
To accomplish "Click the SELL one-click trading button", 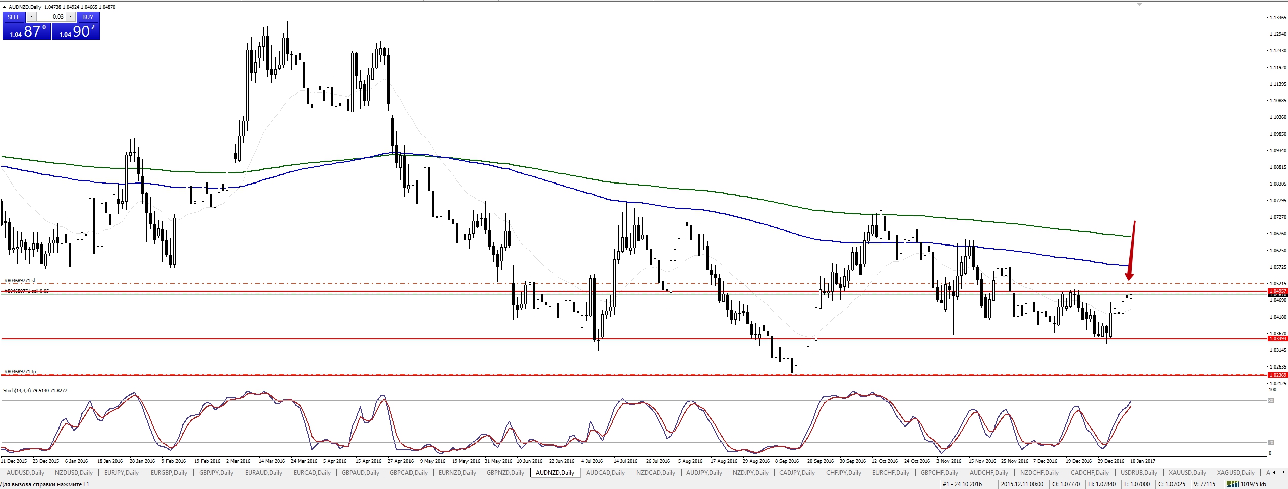I will (x=14, y=17).
